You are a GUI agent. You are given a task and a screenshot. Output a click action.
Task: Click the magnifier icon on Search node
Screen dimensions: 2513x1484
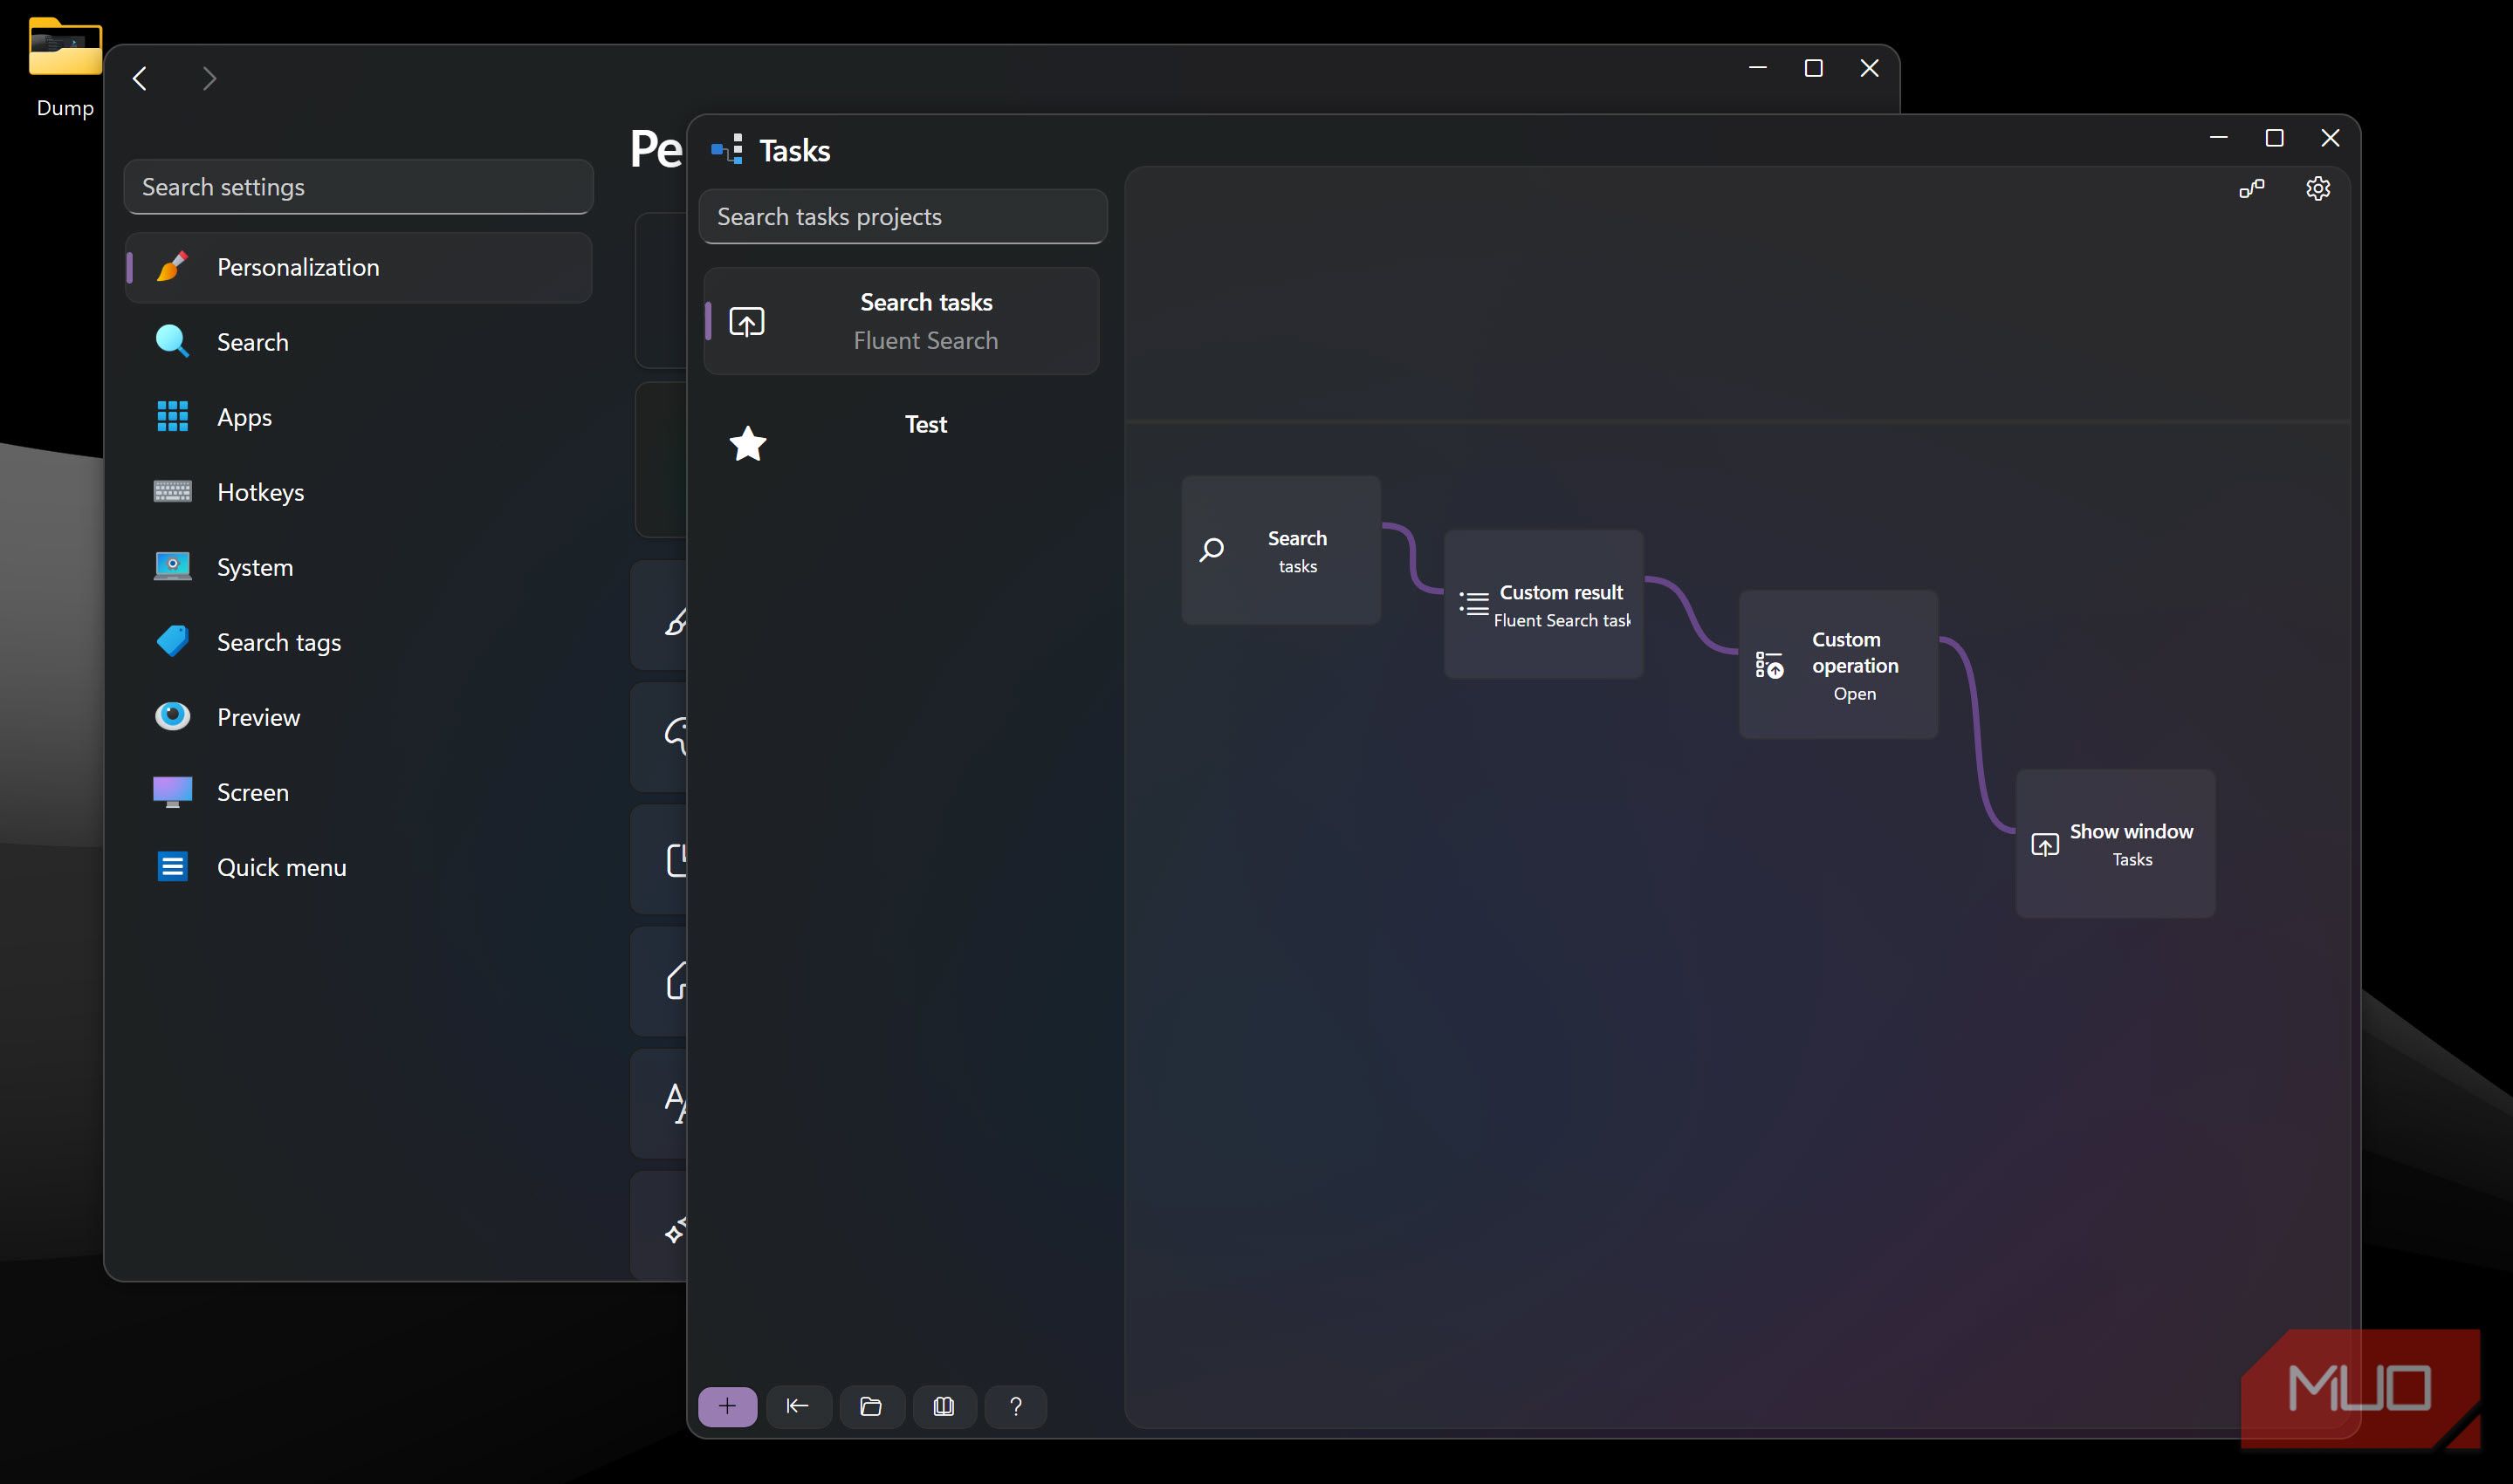click(x=1212, y=550)
